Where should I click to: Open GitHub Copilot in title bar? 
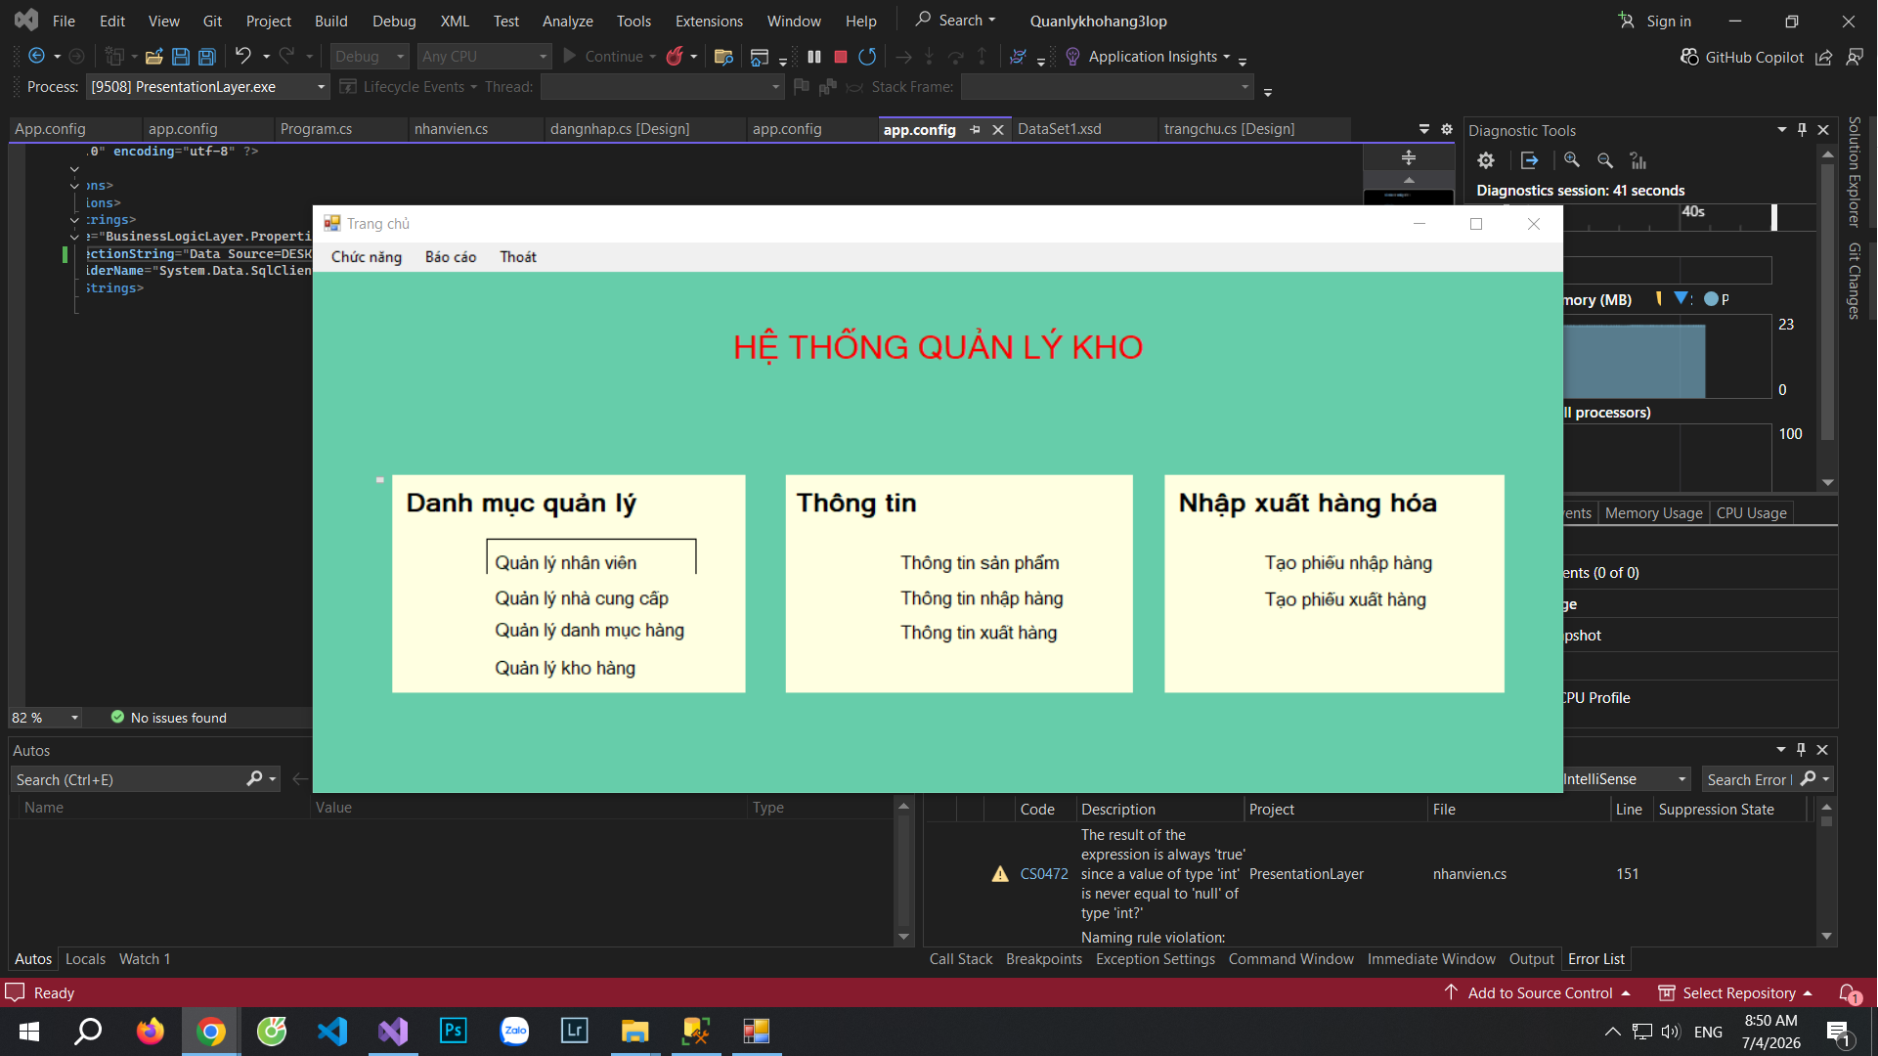click(x=1742, y=57)
